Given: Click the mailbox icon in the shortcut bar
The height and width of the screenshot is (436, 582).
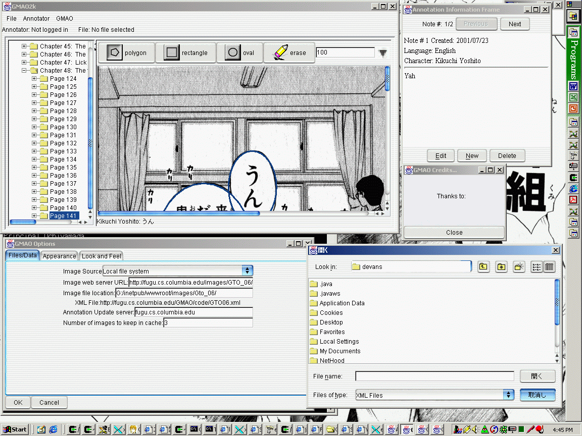Looking at the screenshot, I should [573, 167].
